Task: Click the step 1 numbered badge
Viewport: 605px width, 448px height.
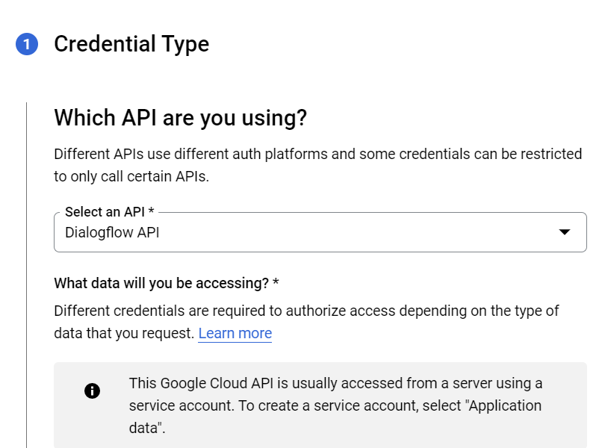Action: pyautogui.click(x=28, y=44)
